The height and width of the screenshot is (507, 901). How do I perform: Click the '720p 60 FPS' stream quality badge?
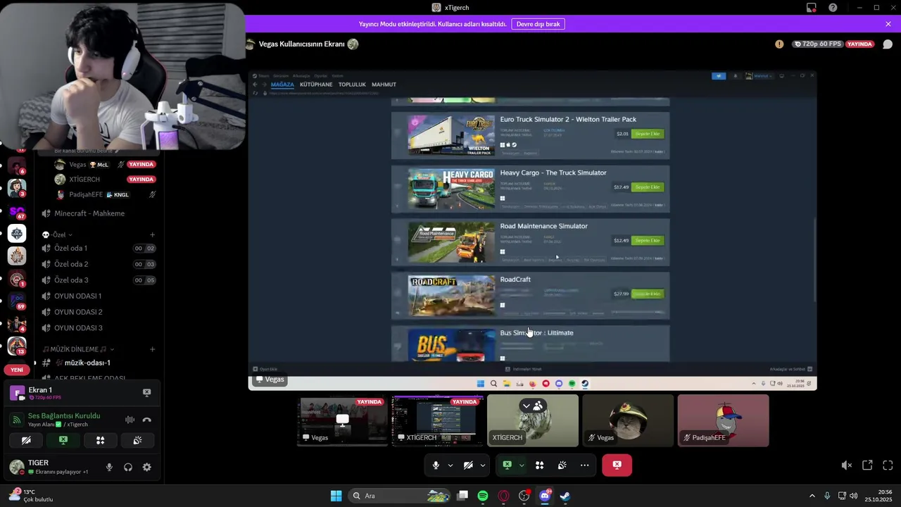[x=817, y=44]
